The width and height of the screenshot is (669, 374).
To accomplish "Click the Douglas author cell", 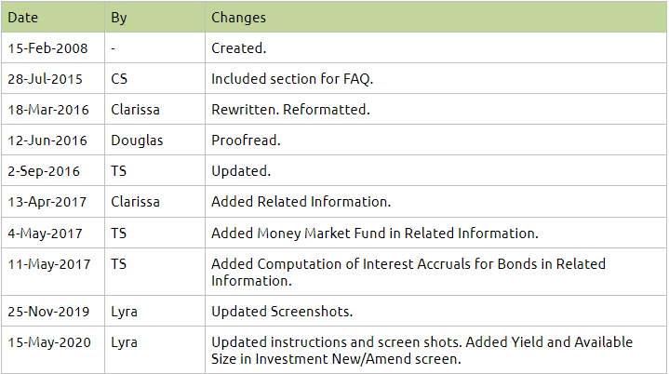I will pyautogui.click(x=136, y=140).
